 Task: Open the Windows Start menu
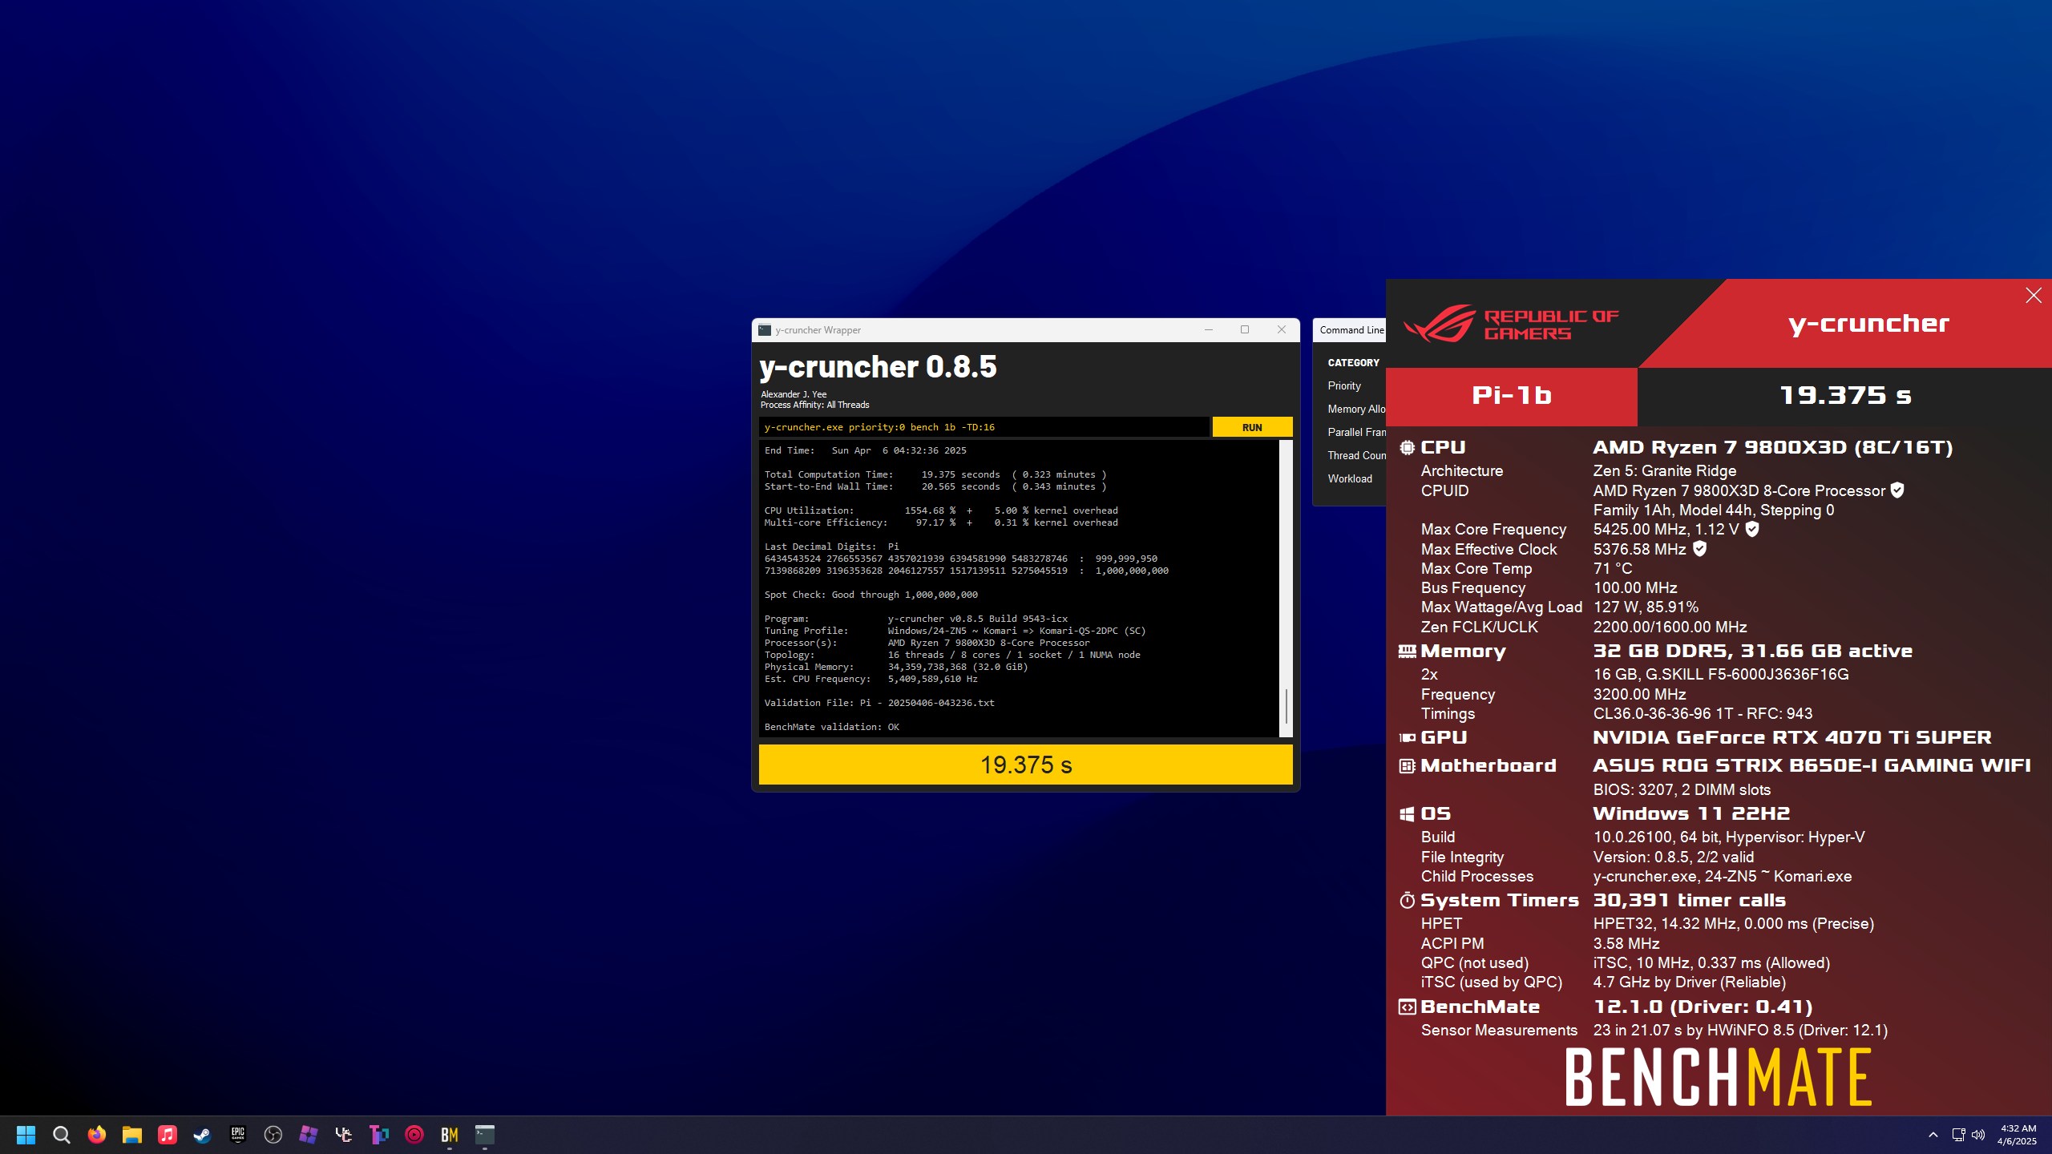point(26,1135)
